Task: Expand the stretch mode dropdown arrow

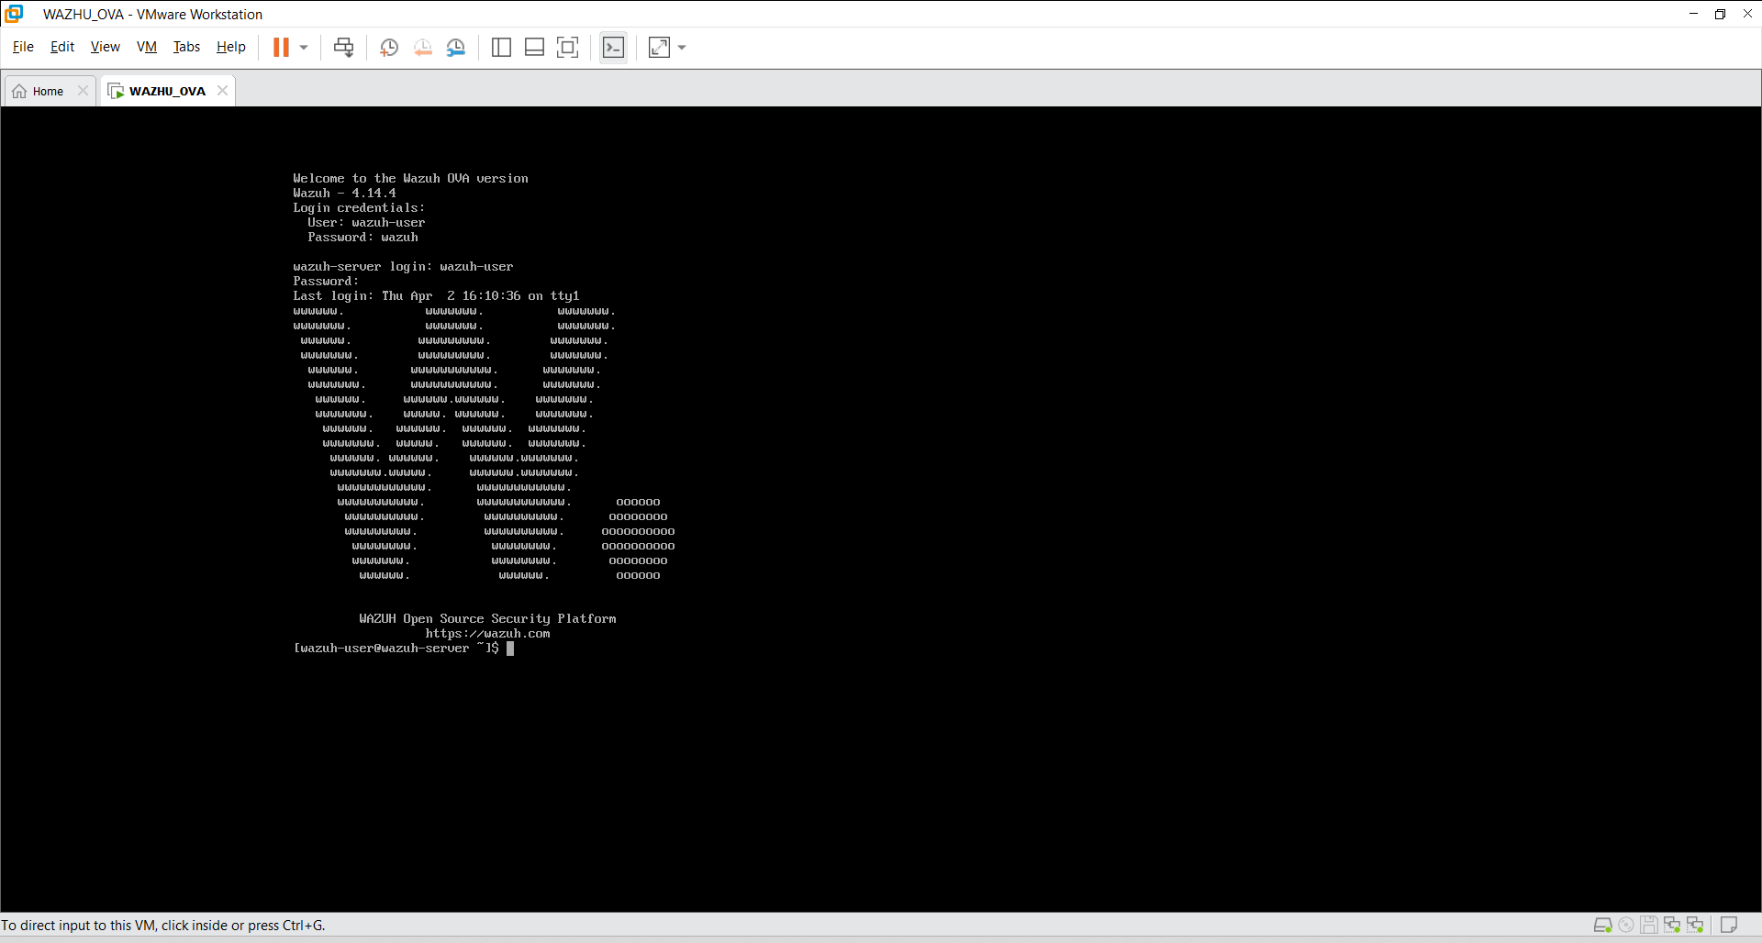Action: (682, 48)
